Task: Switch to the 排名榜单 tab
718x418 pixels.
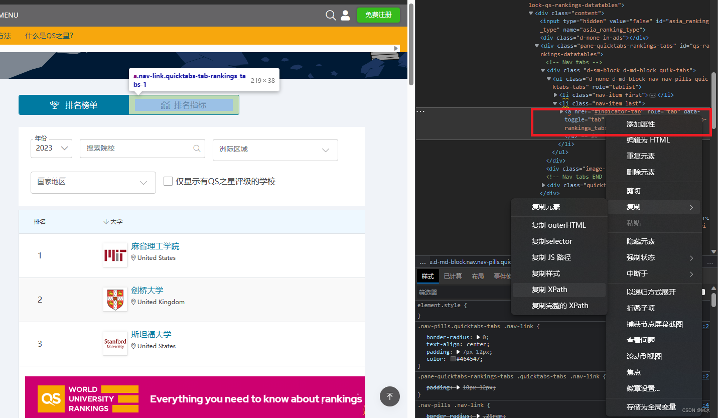Action: (x=74, y=105)
